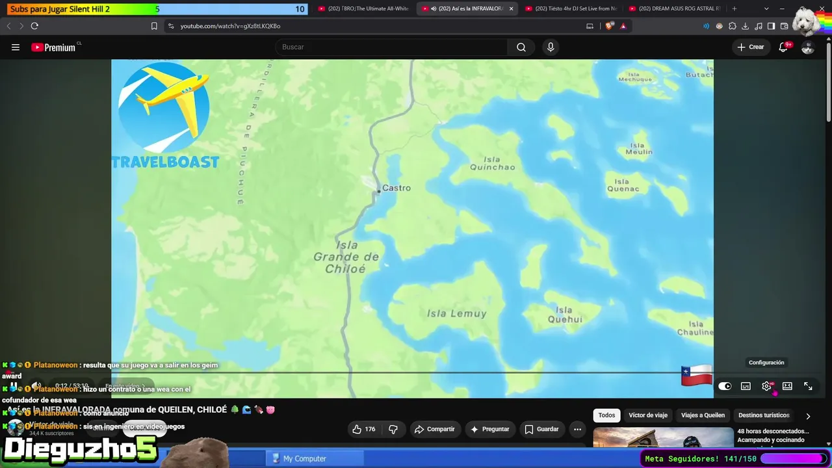Start voice search with the microphone
This screenshot has height=468, width=832.
[x=551, y=47]
